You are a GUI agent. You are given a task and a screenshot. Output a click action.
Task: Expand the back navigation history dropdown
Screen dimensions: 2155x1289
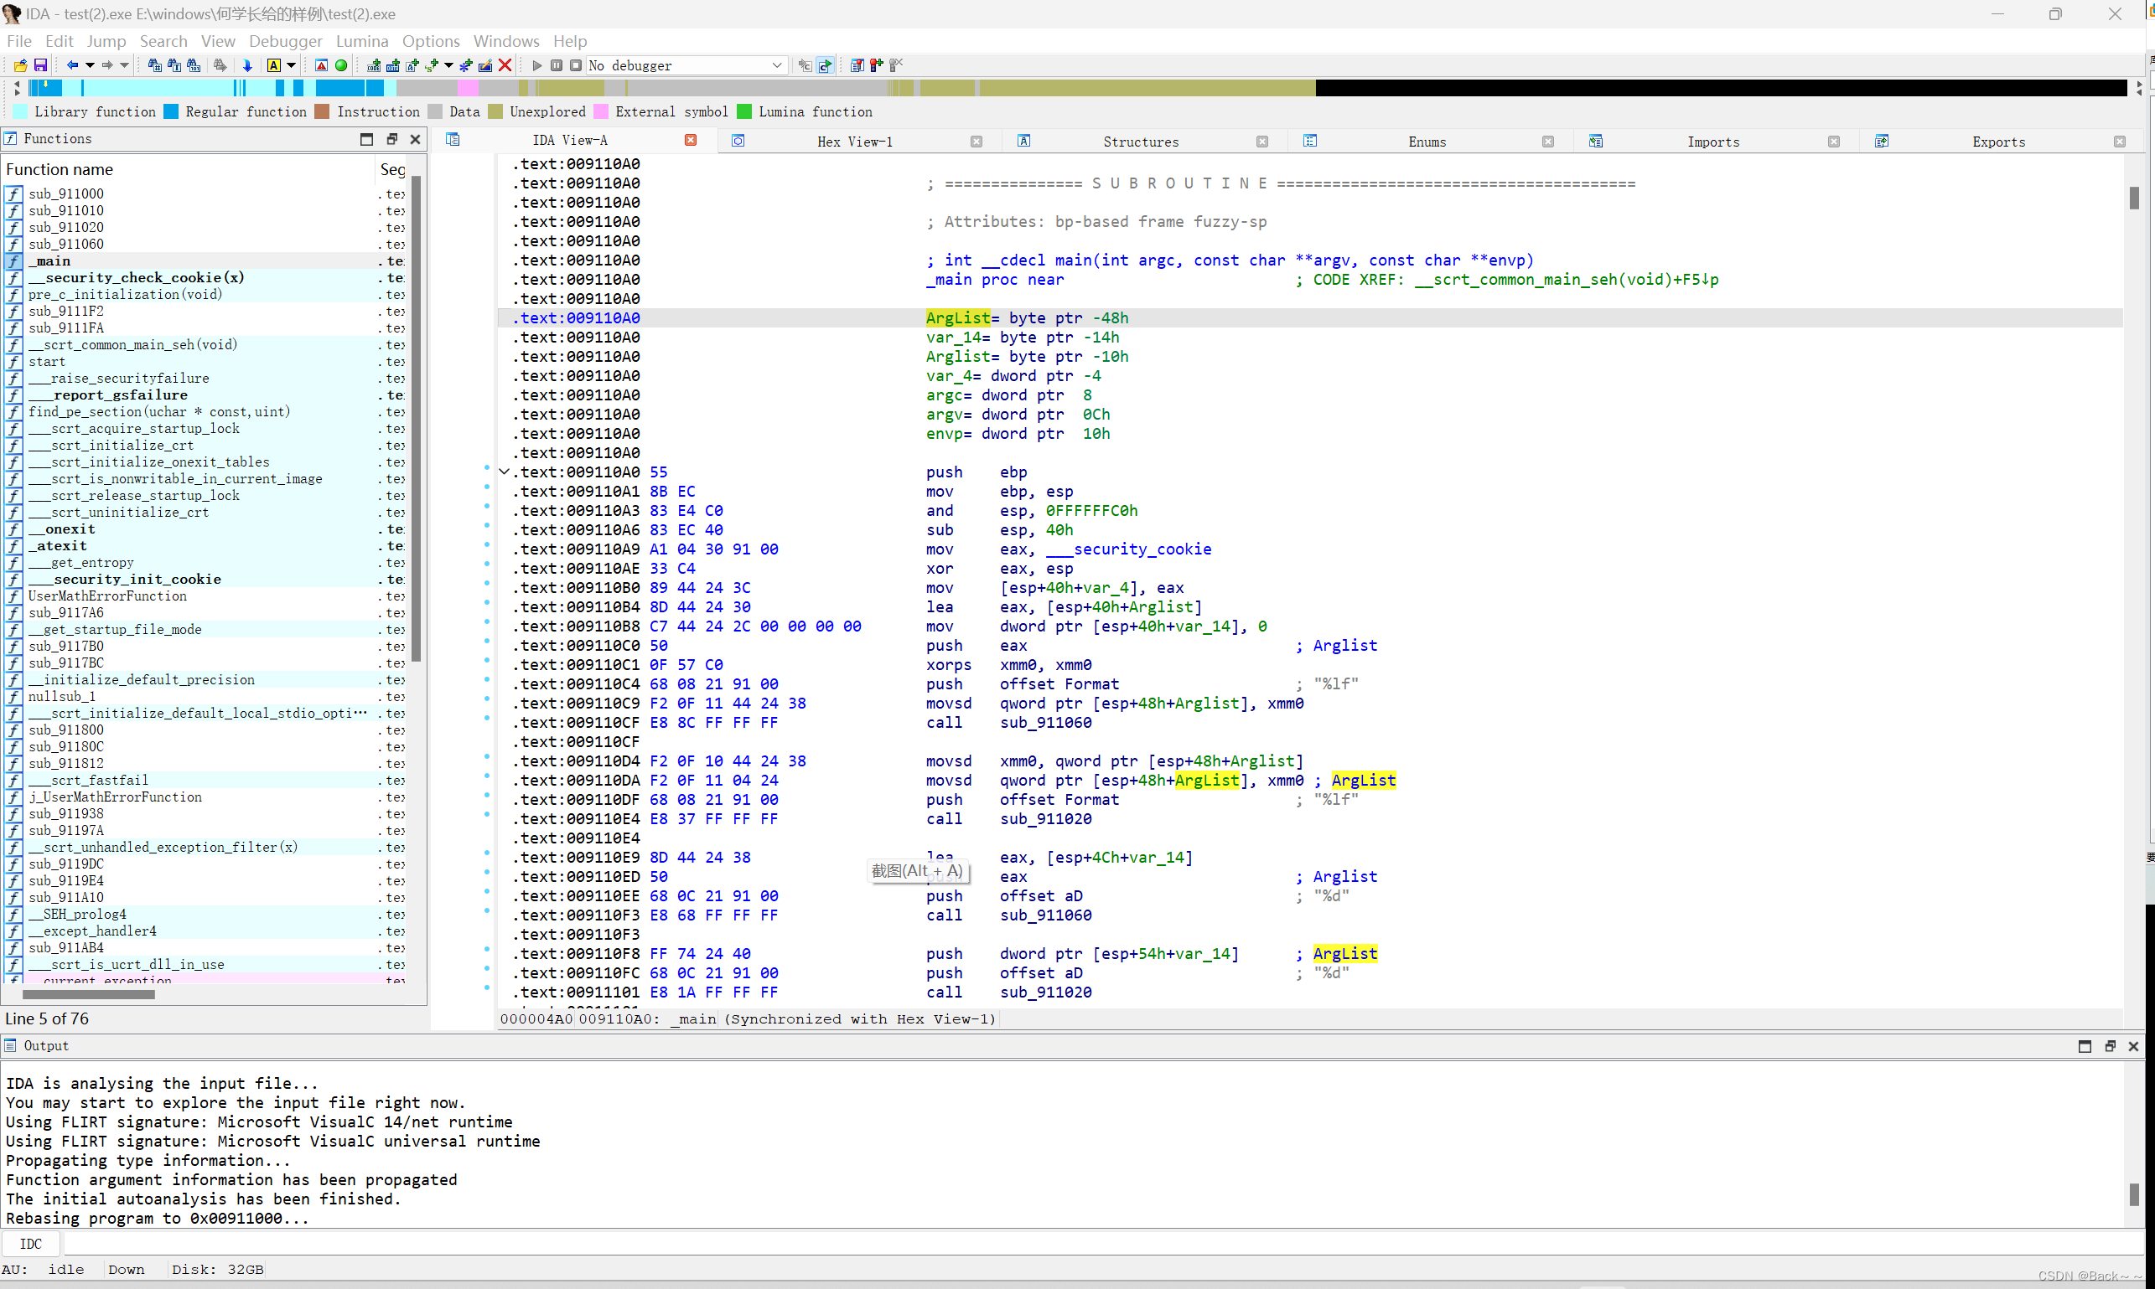(89, 65)
